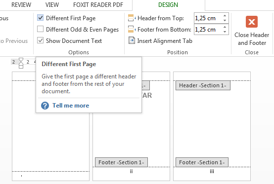Screen dimensions: 274x184
Task: Click the Header from Top icon
Action: [x=132, y=18]
